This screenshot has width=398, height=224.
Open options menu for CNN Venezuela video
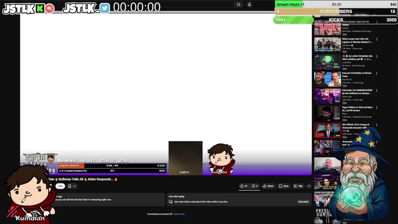pyautogui.click(x=377, y=125)
